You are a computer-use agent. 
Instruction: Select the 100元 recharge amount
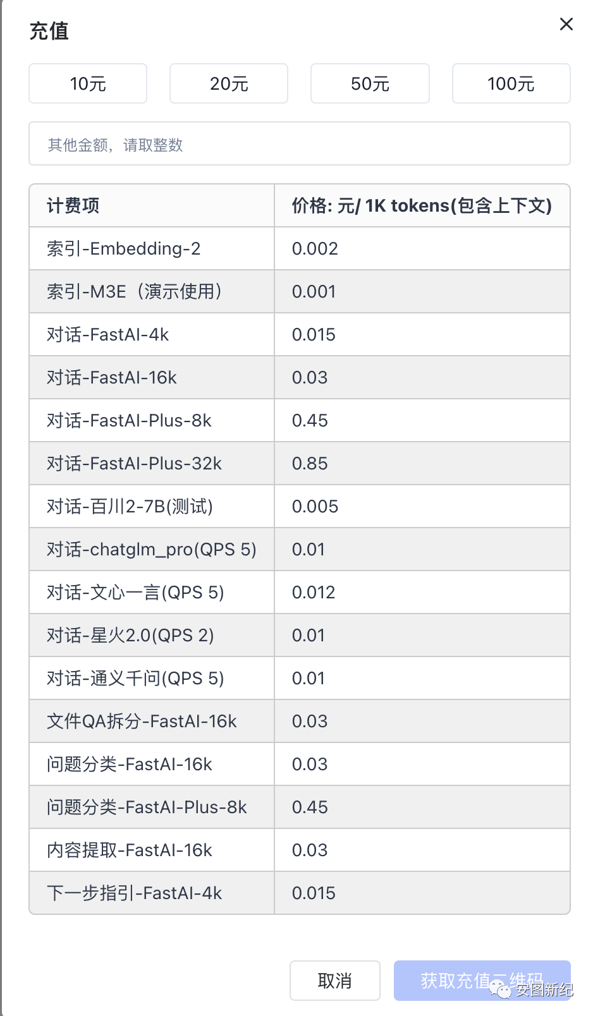point(511,83)
